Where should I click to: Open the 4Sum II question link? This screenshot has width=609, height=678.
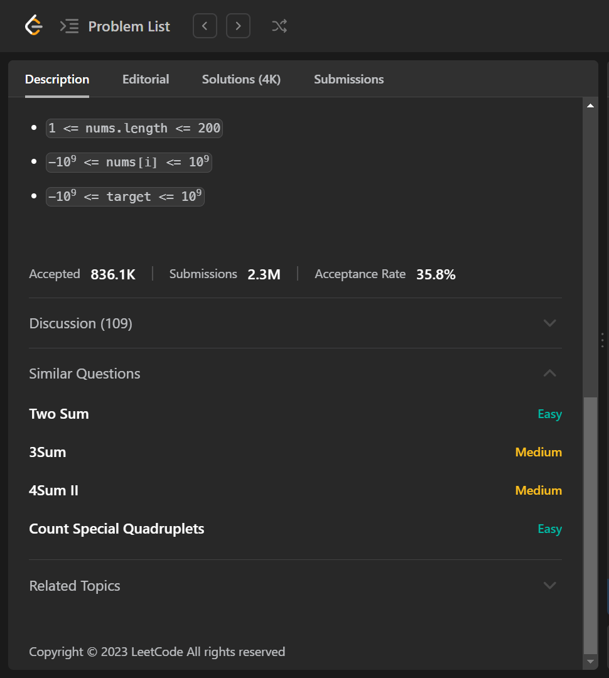(x=54, y=490)
